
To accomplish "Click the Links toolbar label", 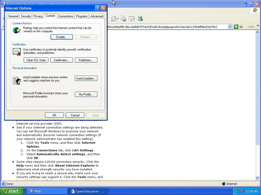I will tap(251, 27).
